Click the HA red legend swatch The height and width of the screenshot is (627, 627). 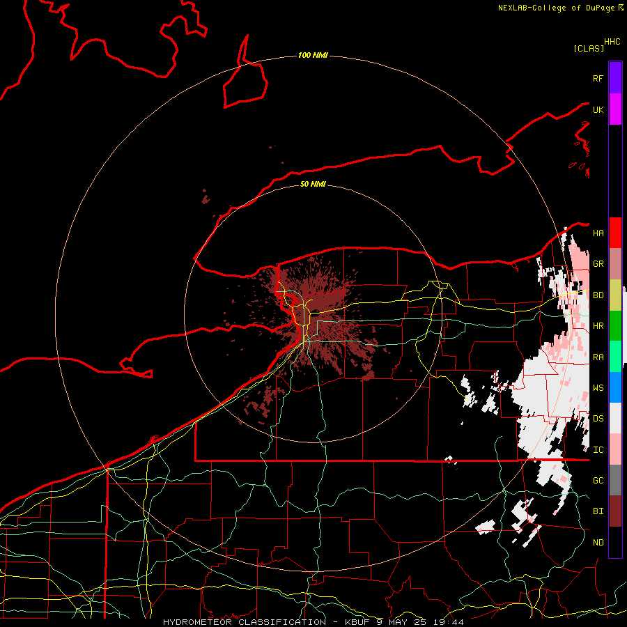point(615,233)
